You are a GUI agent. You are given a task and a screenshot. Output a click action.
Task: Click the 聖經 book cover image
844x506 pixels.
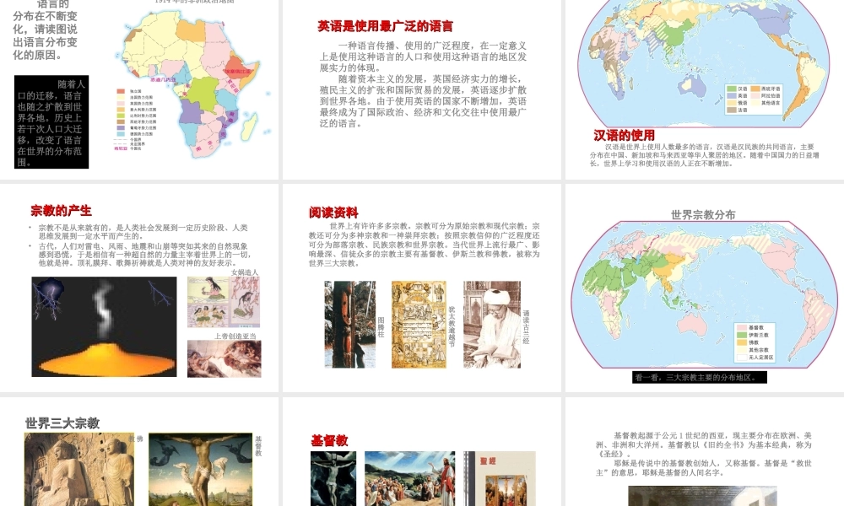pyautogui.click(x=500, y=478)
